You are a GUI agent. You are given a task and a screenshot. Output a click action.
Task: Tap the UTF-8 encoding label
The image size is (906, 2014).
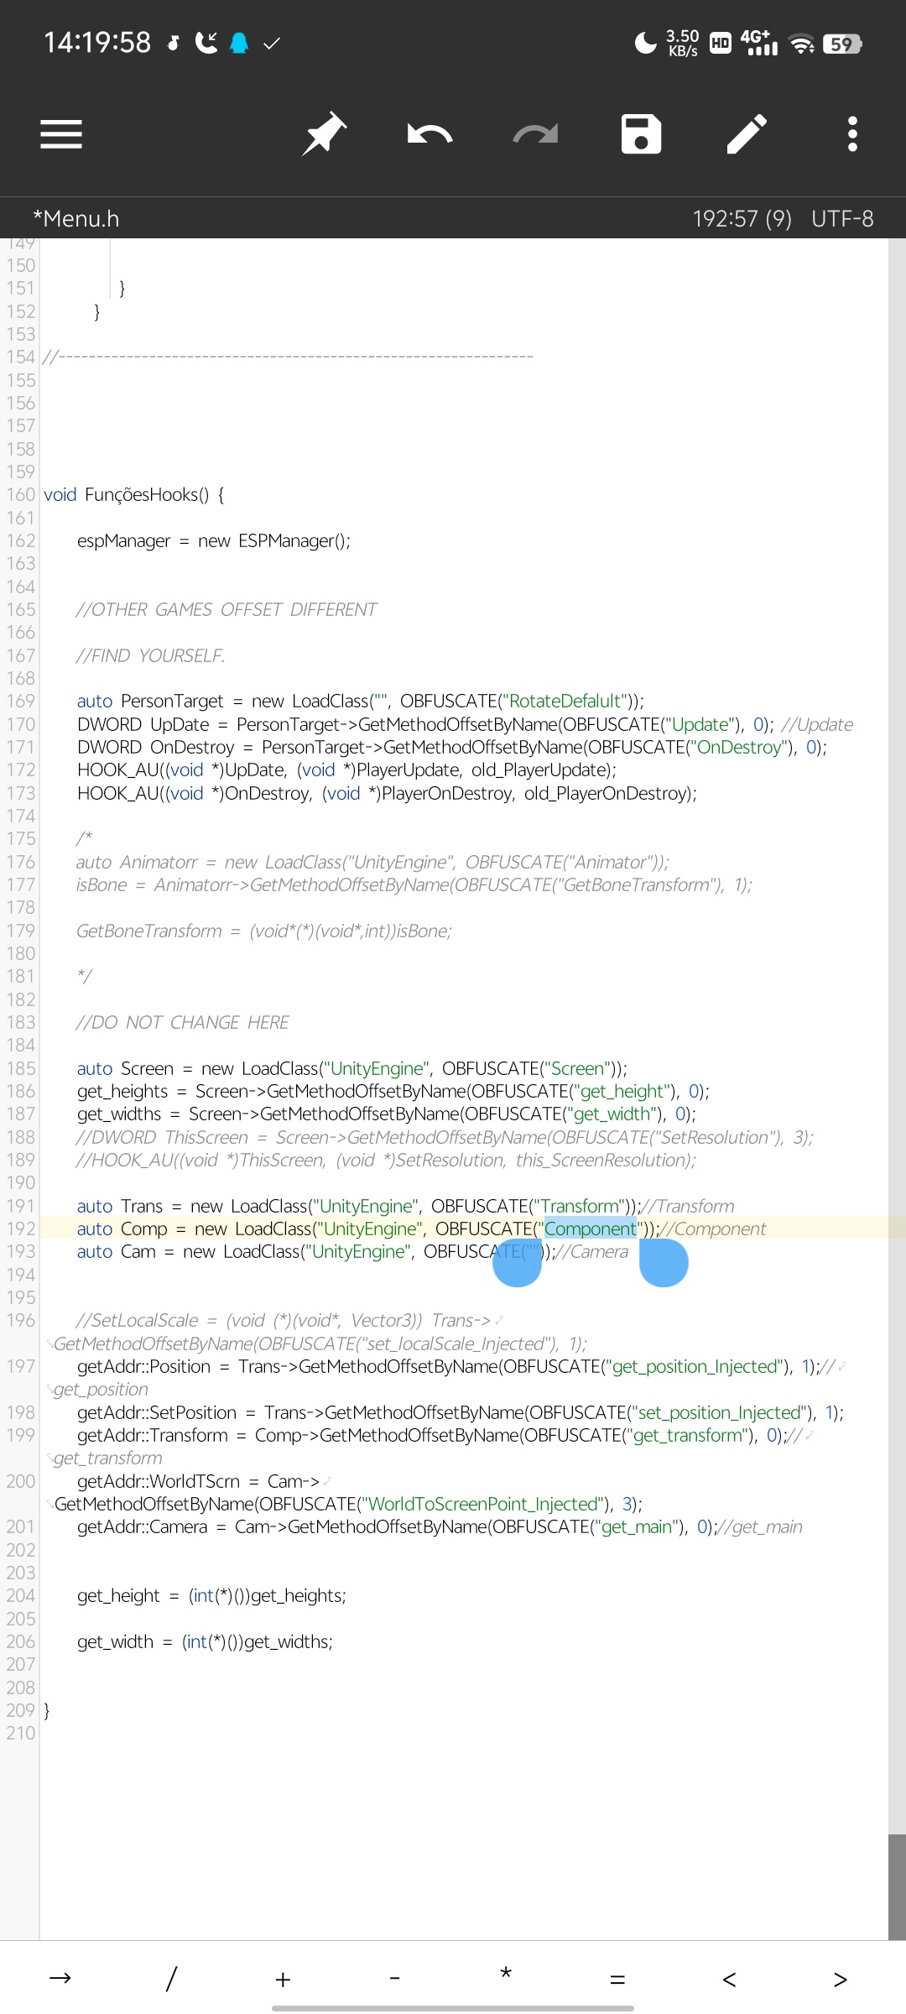coord(842,219)
